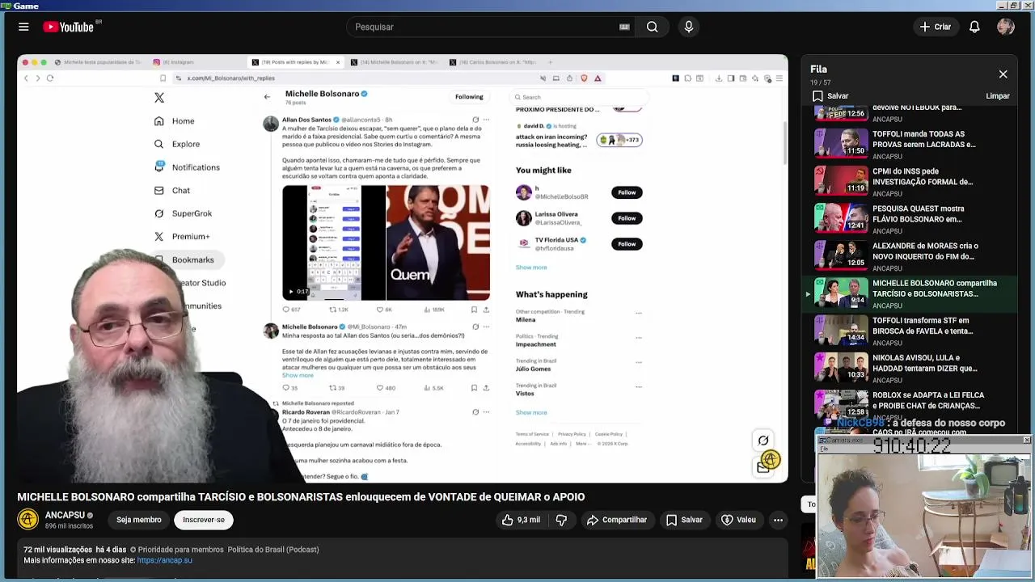The image size is (1035, 582).
Task: Open the https://ancap.su description link
Action: [164, 560]
